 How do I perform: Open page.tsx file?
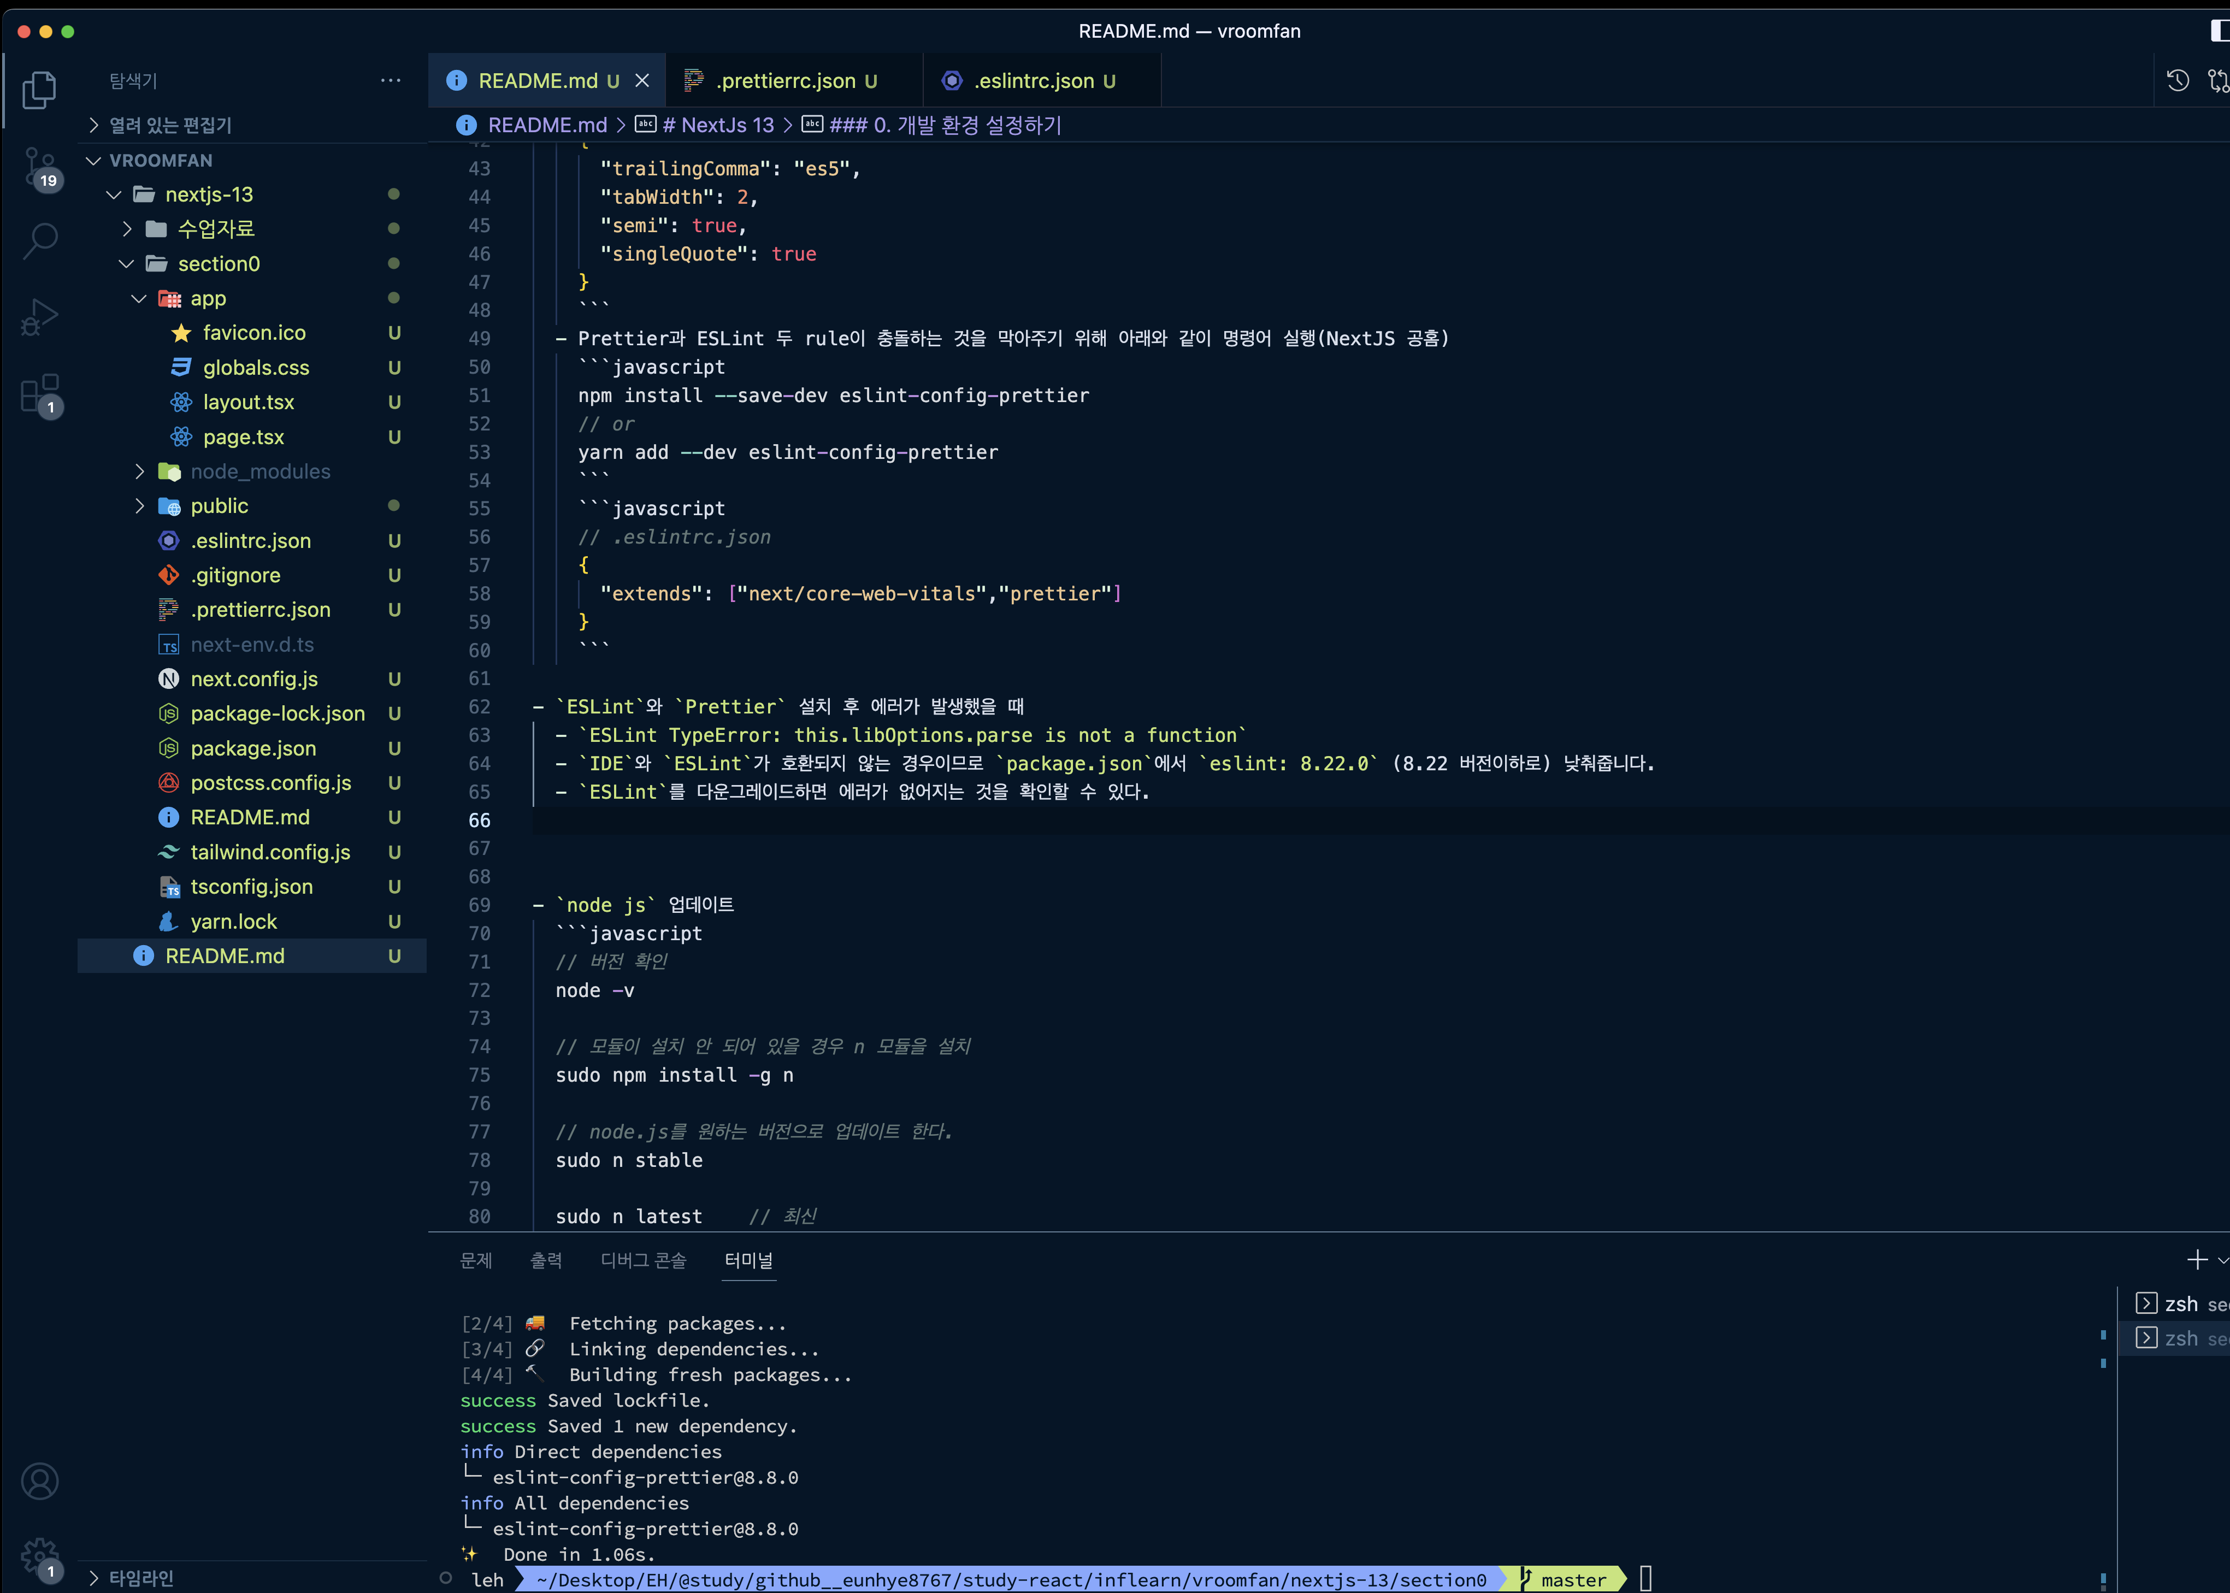click(243, 436)
